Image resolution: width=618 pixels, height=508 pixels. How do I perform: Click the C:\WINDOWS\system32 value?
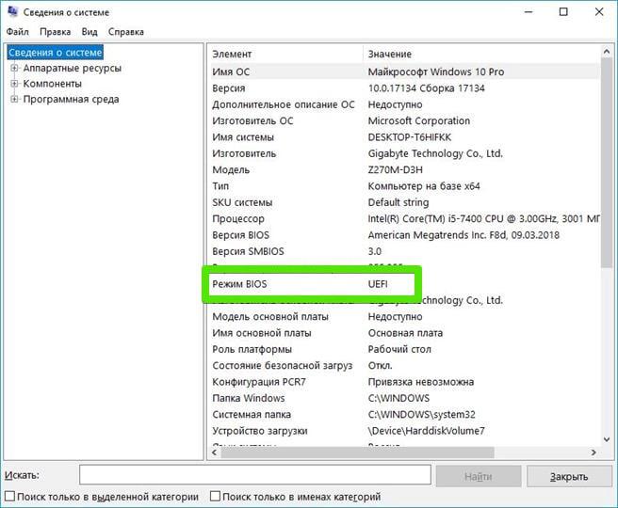(421, 414)
